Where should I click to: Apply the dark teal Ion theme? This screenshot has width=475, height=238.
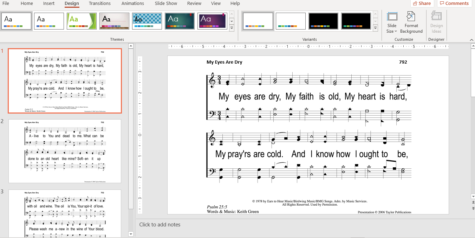180,21
